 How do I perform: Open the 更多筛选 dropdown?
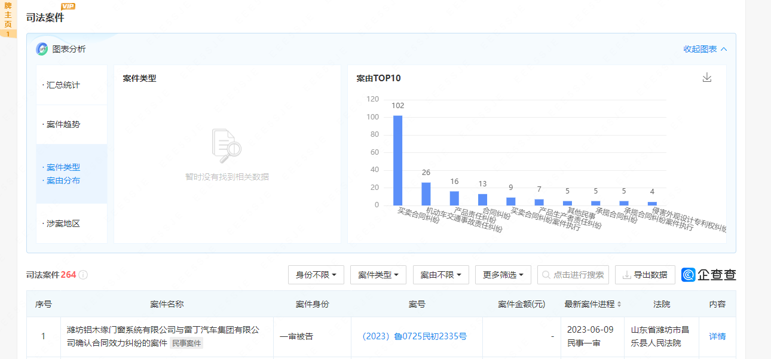tap(503, 275)
